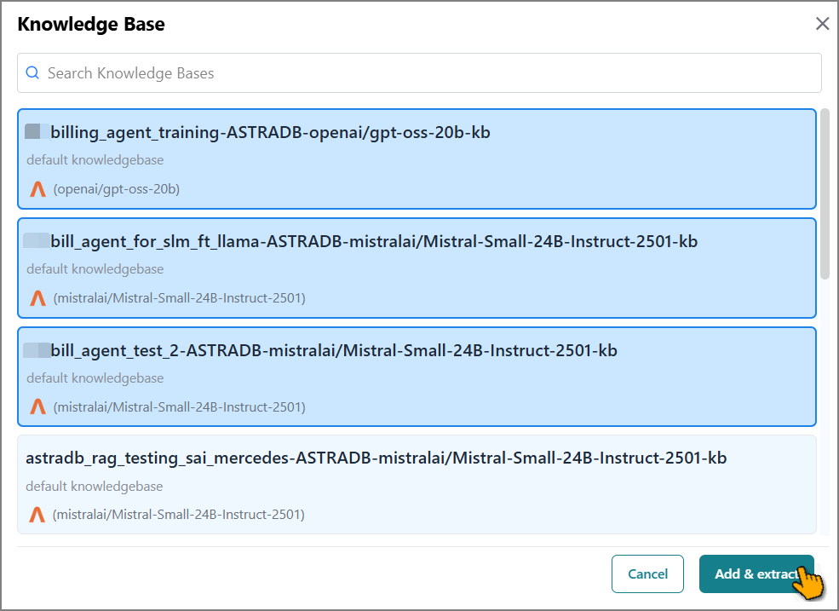Select bill_agent_test_2 knowledge base title

[333, 351]
